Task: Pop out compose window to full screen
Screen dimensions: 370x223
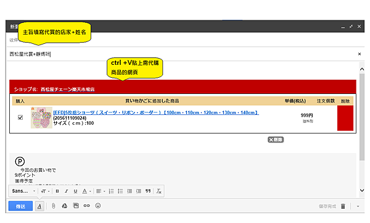Action: coord(351,27)
